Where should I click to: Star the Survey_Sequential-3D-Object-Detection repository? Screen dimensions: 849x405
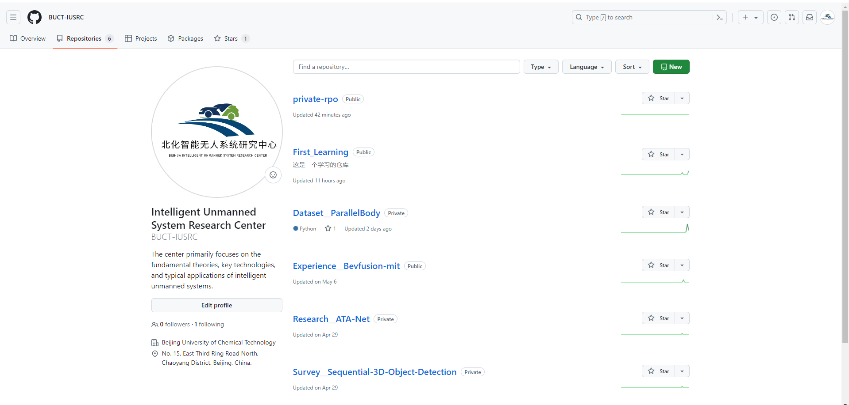click(658, 371)
